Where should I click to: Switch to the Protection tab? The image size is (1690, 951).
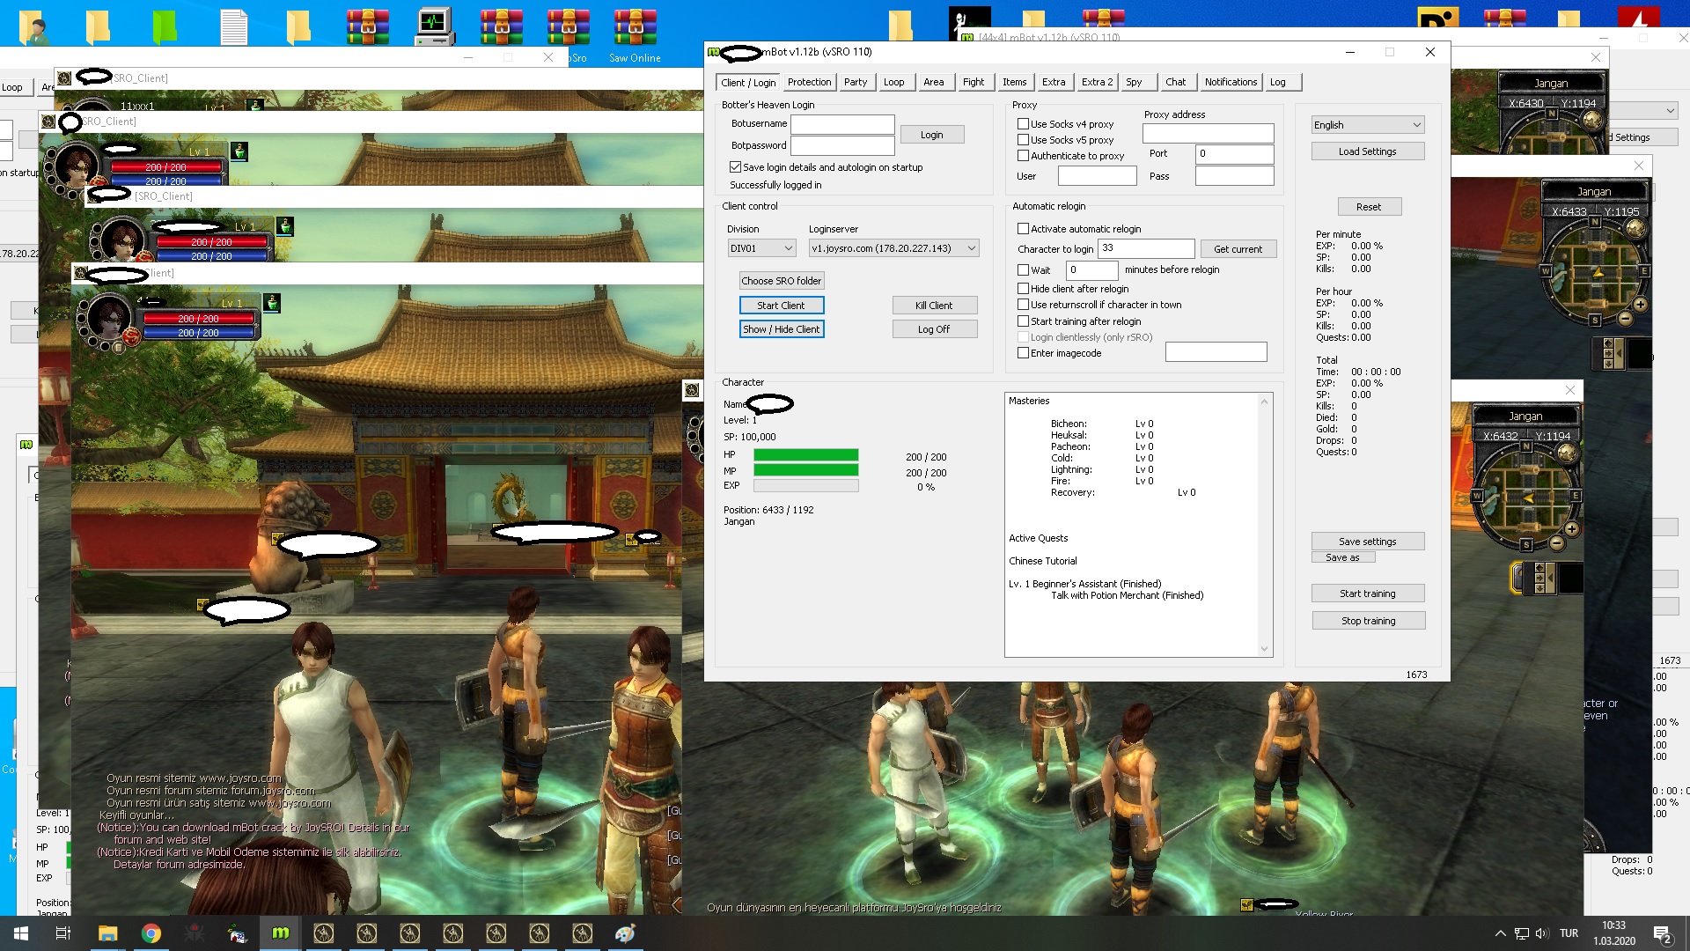pyautogui.click(x=809, y=82)
